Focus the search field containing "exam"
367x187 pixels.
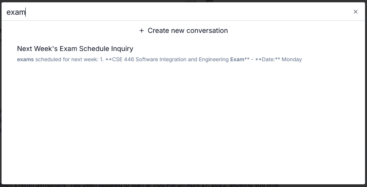tap(114, 12)
